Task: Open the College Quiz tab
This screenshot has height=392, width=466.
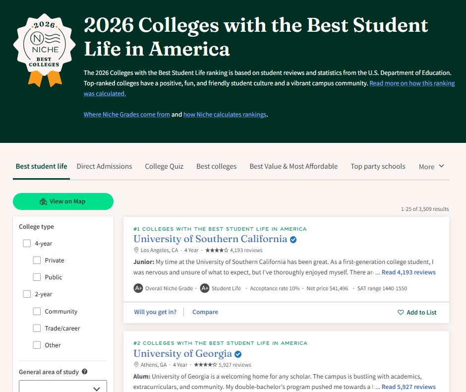Action: click(164, 167)
